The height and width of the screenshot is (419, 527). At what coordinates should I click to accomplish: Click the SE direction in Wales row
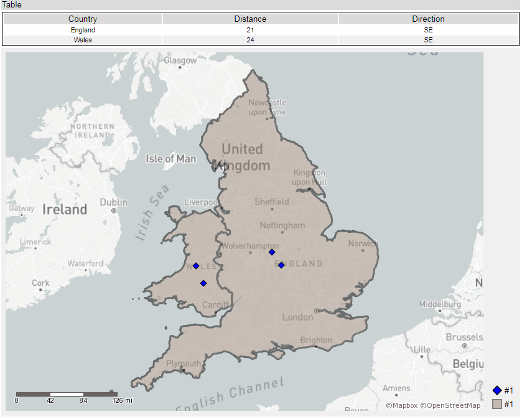(428, 40)
